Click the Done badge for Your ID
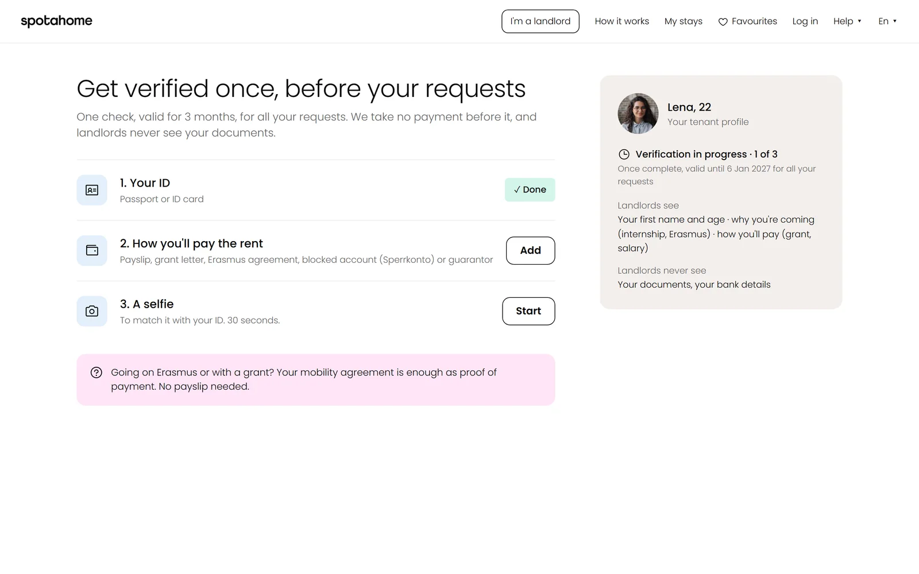Viewport: 919px width, 574px height. coord(530,190)
